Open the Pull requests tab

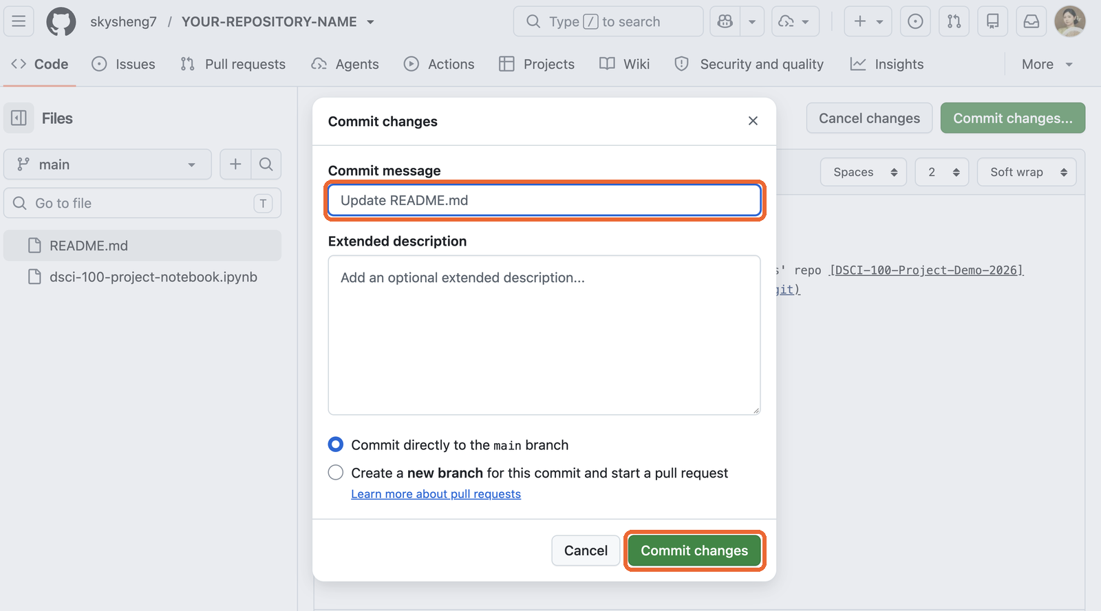233,64
